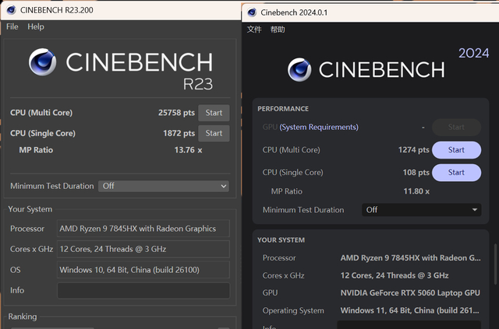Image resolution: width=499 pixels, height=329 pixels.
Task: Start the R23 CPU Multi Core test
Action: click(214, 113)
